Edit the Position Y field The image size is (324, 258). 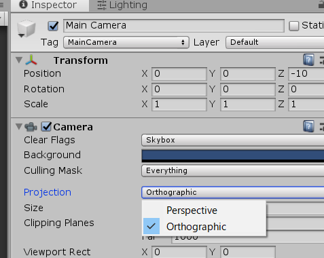248,74
